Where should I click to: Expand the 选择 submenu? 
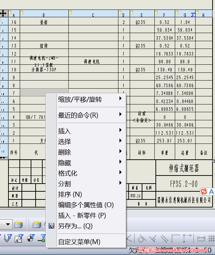(x=91, y=141)
